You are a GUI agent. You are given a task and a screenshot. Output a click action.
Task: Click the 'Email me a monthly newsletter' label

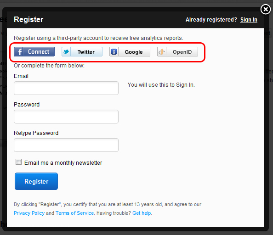click(x=63, y=163)
